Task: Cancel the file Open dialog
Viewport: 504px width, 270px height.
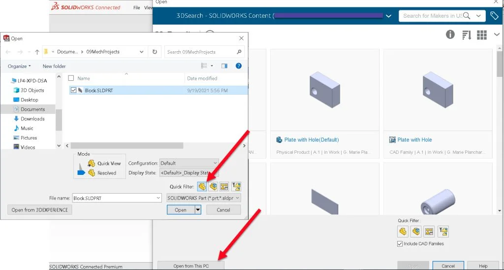Action: [x=223, y=210]
